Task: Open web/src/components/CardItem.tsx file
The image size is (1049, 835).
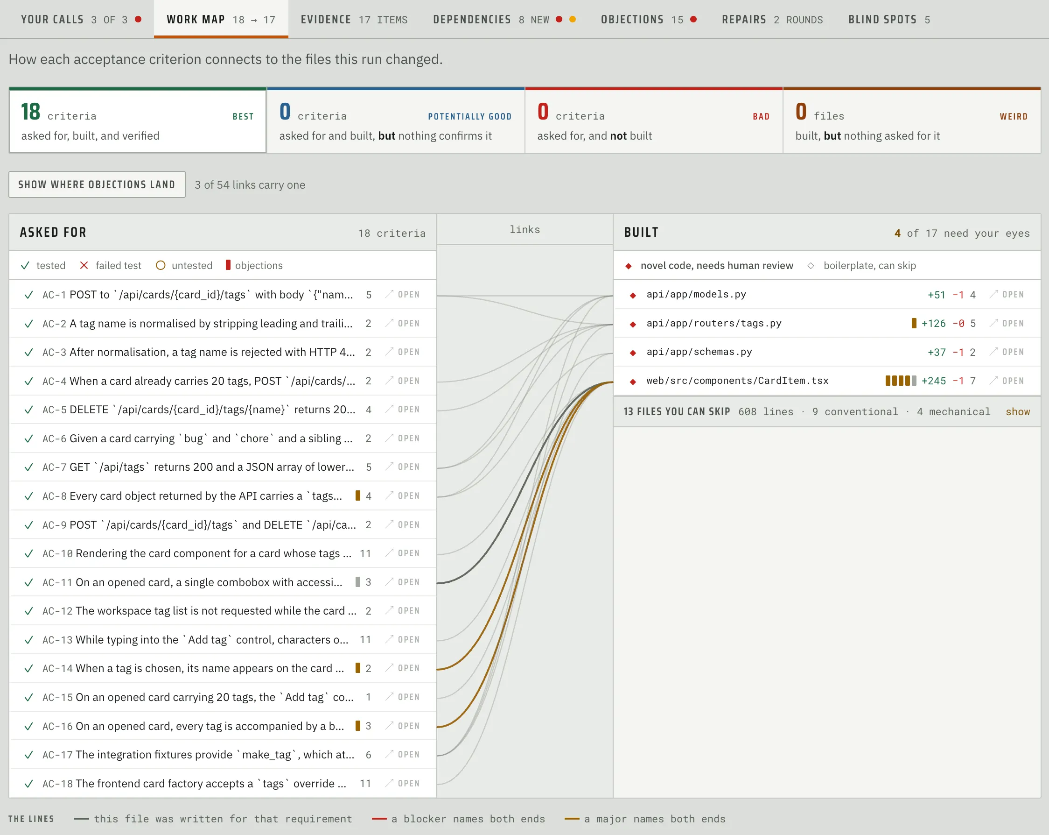Action: (x=1007, y=381)
